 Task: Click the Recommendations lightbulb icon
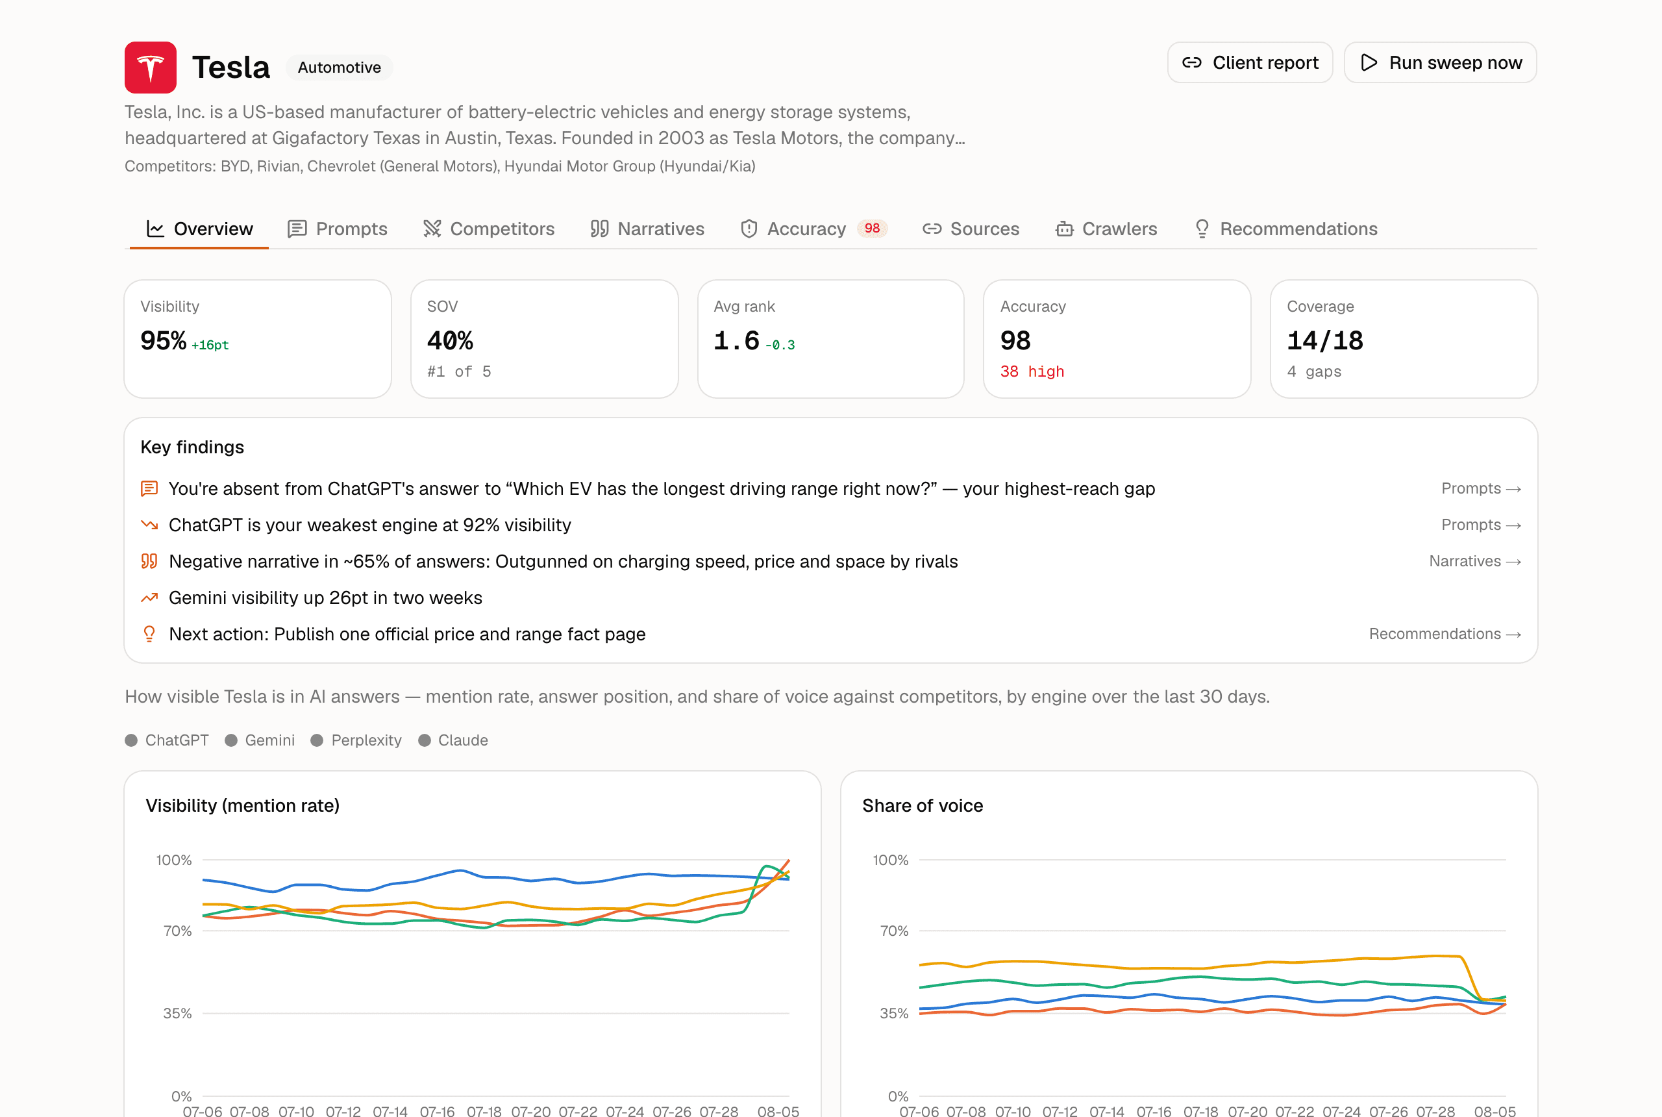pyautogui.click(x=1202, y=229)
